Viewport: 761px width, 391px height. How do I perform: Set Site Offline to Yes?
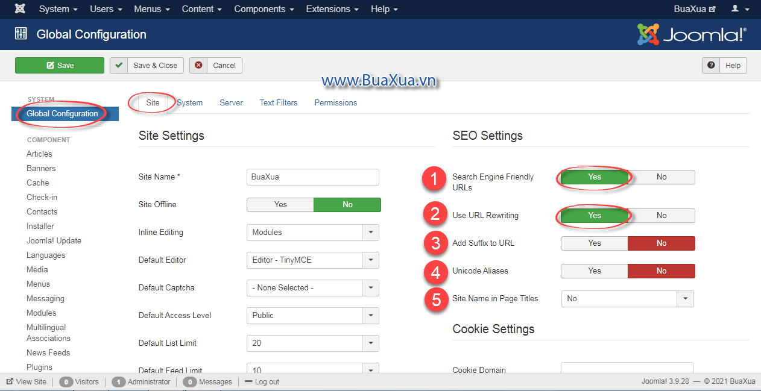[280, 205]
